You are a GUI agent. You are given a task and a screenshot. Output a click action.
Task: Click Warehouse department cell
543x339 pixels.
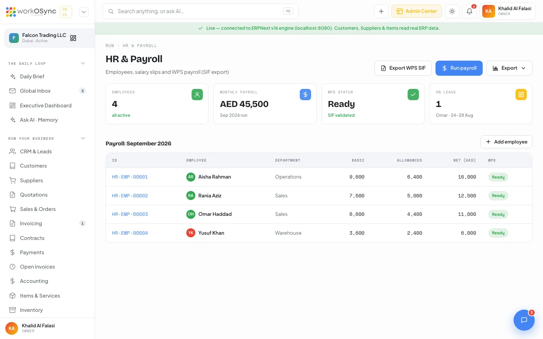click(288, 233)
